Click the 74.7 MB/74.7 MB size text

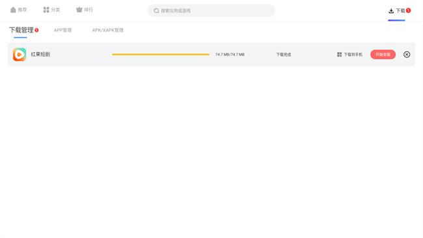point(230,55)
